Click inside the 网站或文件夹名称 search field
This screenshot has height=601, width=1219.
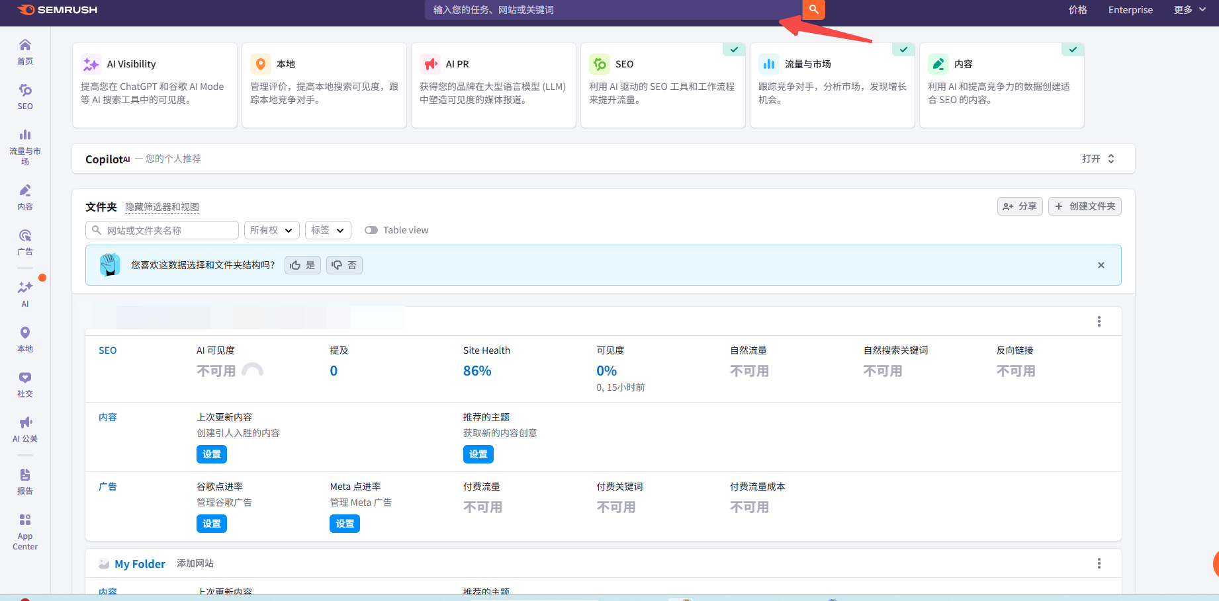(x=165, y=229)
